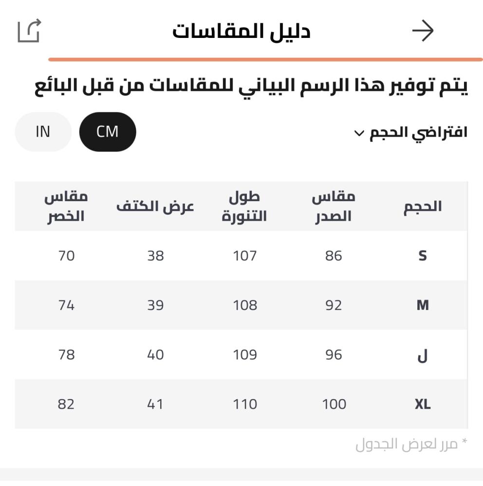This screenshot has width=483, height=486.
Task: Click the 82 waist value cell
Action: click(66, 404)
